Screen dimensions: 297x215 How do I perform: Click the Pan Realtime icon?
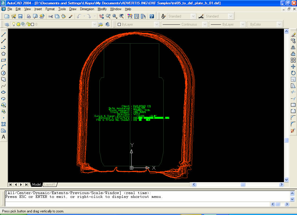(101, 16)
